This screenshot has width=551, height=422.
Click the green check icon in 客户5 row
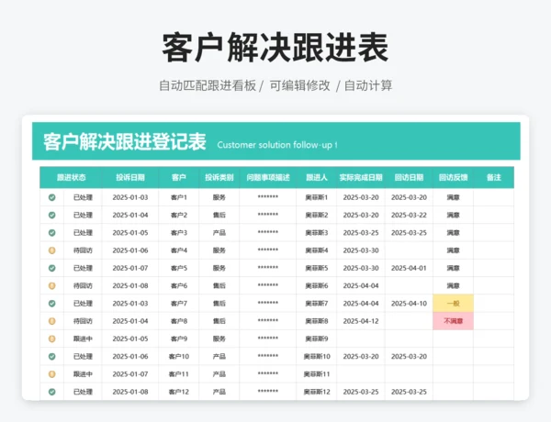pyautogui.click(x=51, y=268)
